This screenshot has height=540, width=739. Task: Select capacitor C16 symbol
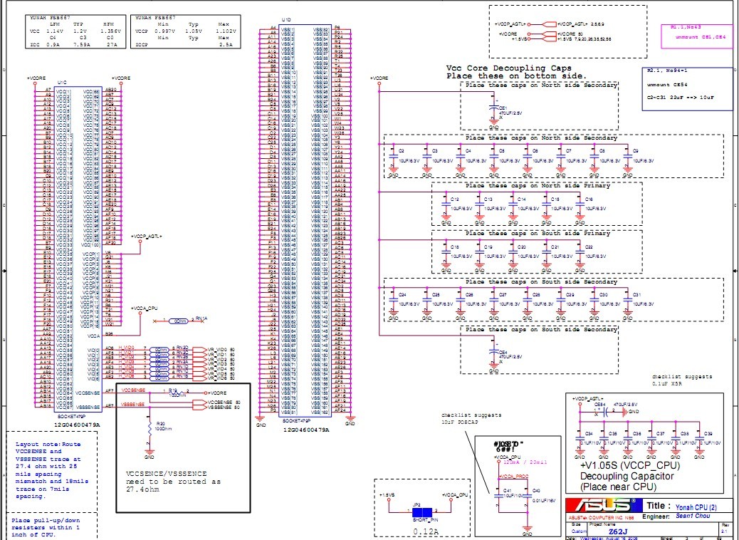pyautogui.click(x=580, y=204)
